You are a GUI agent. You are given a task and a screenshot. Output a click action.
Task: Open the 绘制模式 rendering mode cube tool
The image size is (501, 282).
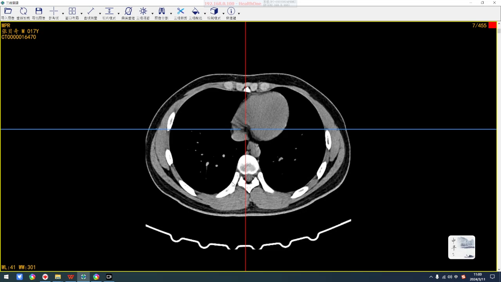point(214,12)
